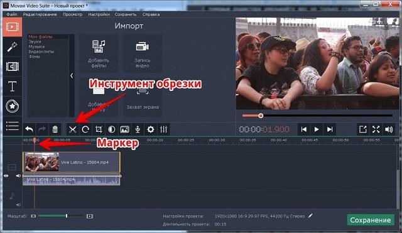Click the rotate clip icon
This screenshot has width=402, height=233.
coord(85,129)
